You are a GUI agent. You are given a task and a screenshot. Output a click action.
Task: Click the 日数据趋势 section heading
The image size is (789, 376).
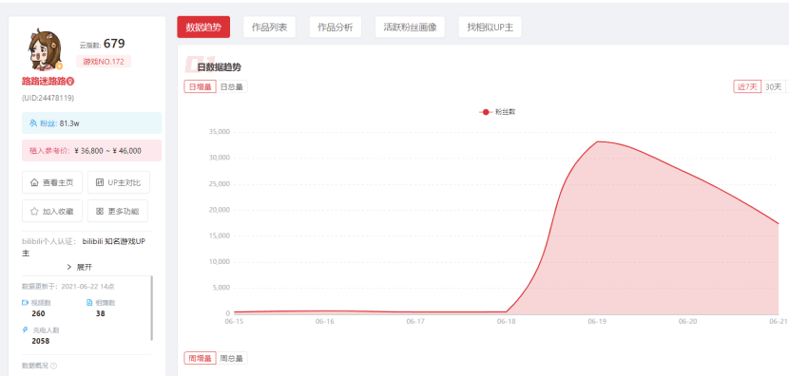point(219,67)
